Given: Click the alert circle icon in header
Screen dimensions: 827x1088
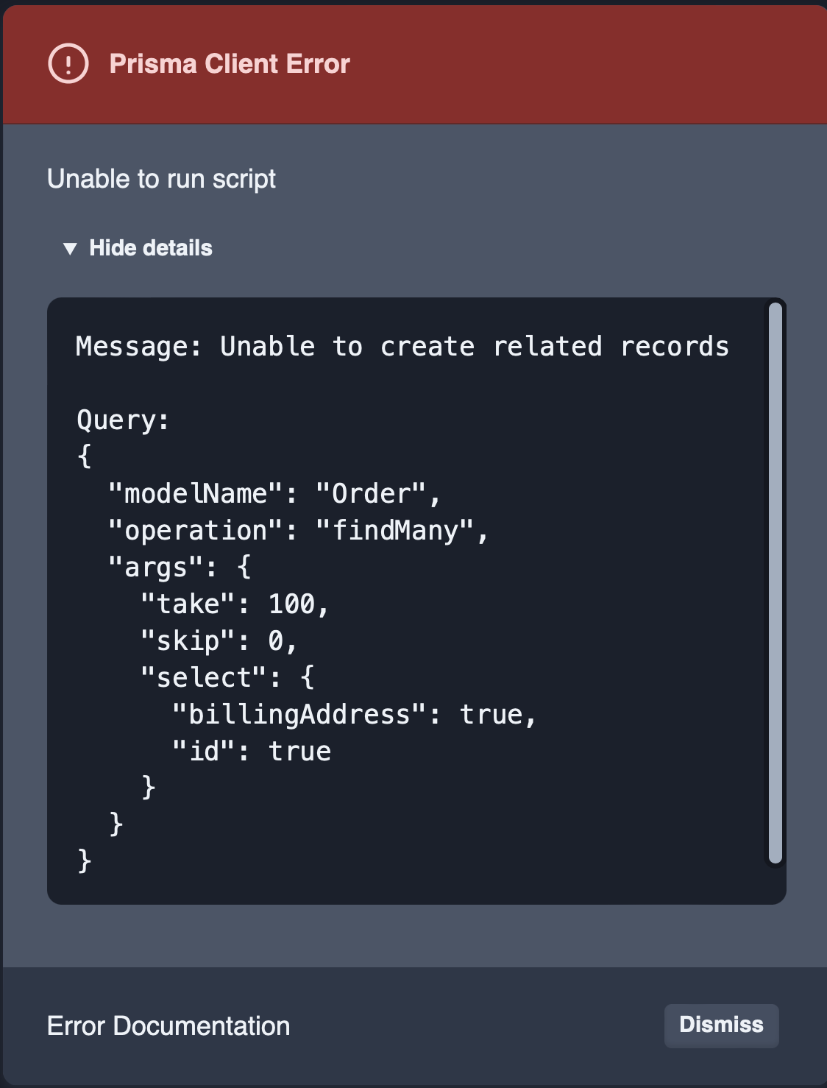Looking at the screenshot, I should (x=67, y=64).
